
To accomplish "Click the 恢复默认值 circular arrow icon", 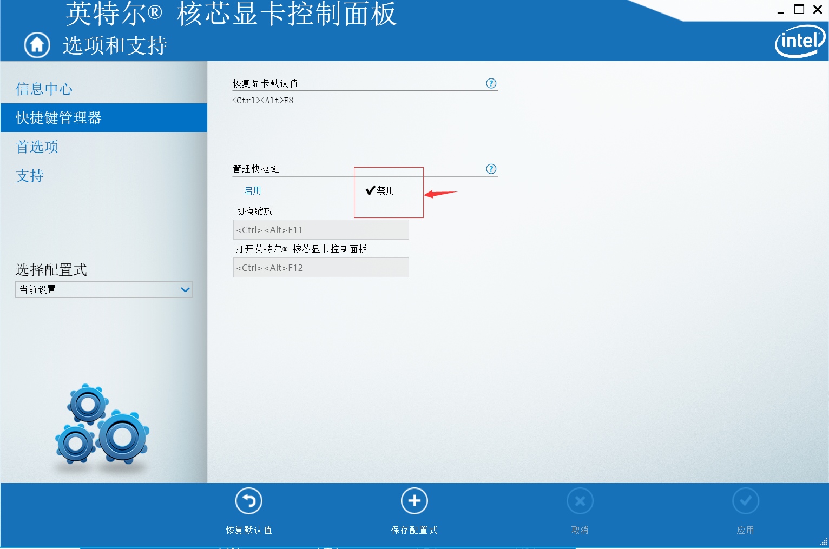I will 249,501.
